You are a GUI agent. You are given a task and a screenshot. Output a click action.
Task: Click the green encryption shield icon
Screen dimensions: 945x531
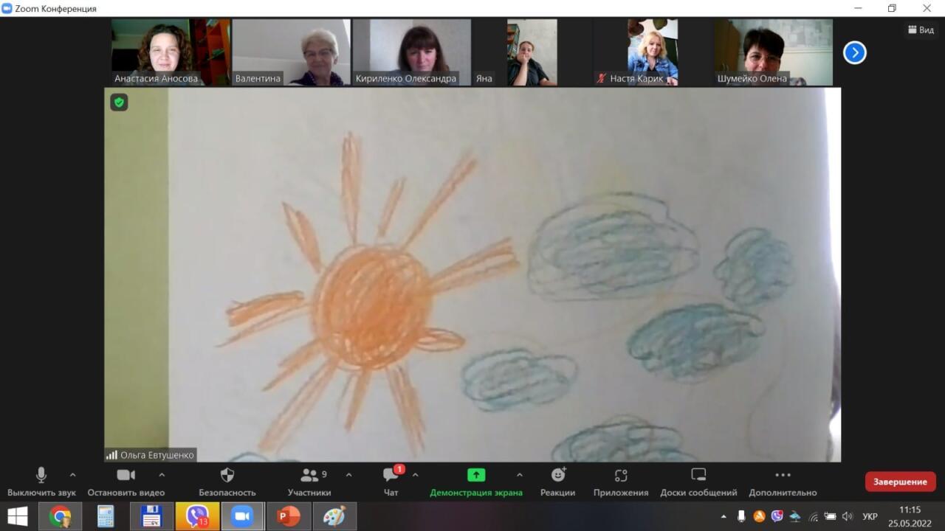tap(119, 103)
